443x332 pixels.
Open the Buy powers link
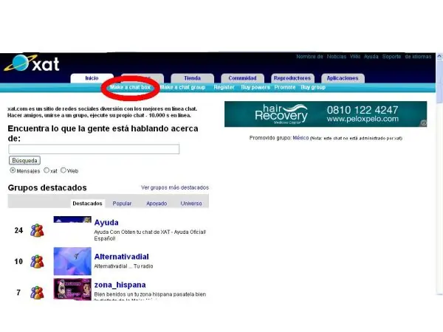[255, 87]
